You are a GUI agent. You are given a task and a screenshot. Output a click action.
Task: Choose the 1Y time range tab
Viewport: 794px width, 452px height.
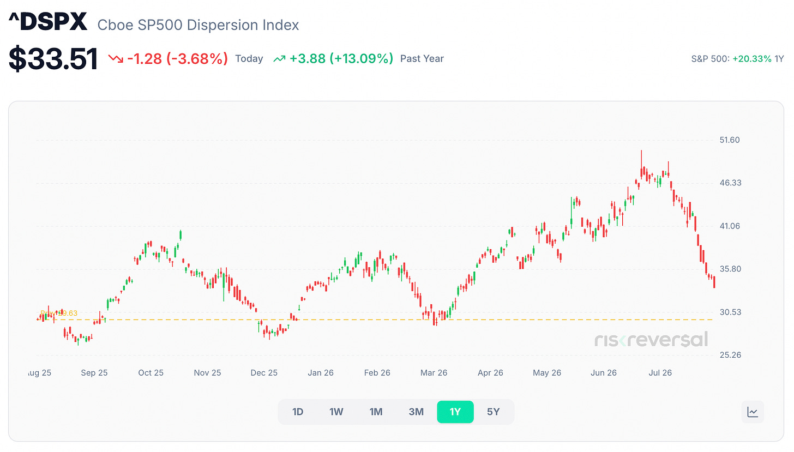pos(455,412)
